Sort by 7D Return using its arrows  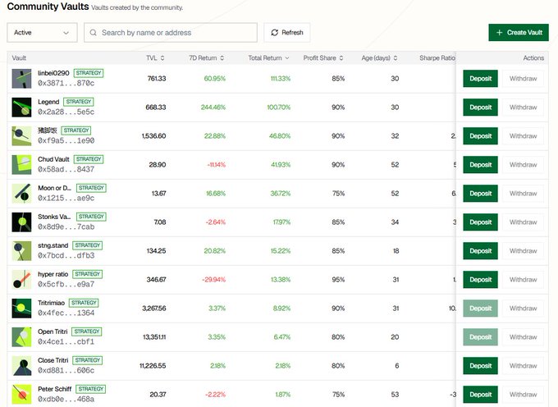click(x=222, y=58)
